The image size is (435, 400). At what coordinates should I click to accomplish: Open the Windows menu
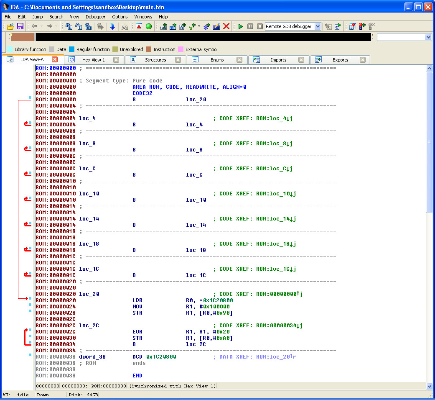[143, 17]
